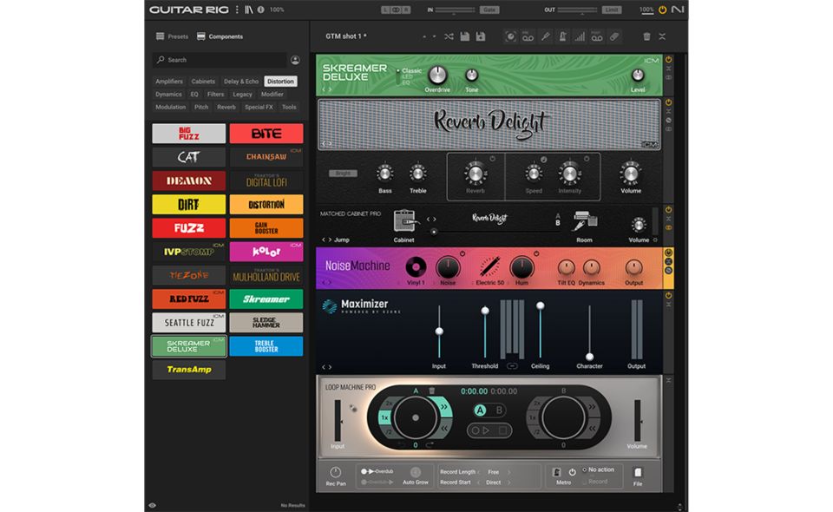Collapse all rack modules with the header chevrons
Image resolution: width=833 pixels, height=512 pixels.
click(x=662, y=36)
